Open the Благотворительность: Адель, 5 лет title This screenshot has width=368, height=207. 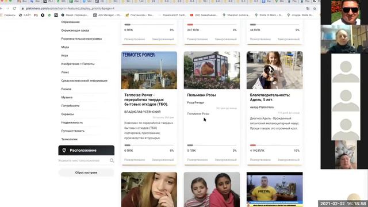click(x=270, y=97)
